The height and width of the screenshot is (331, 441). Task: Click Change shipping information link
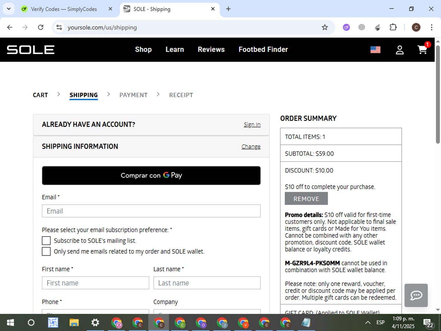(x=251, y=147)
